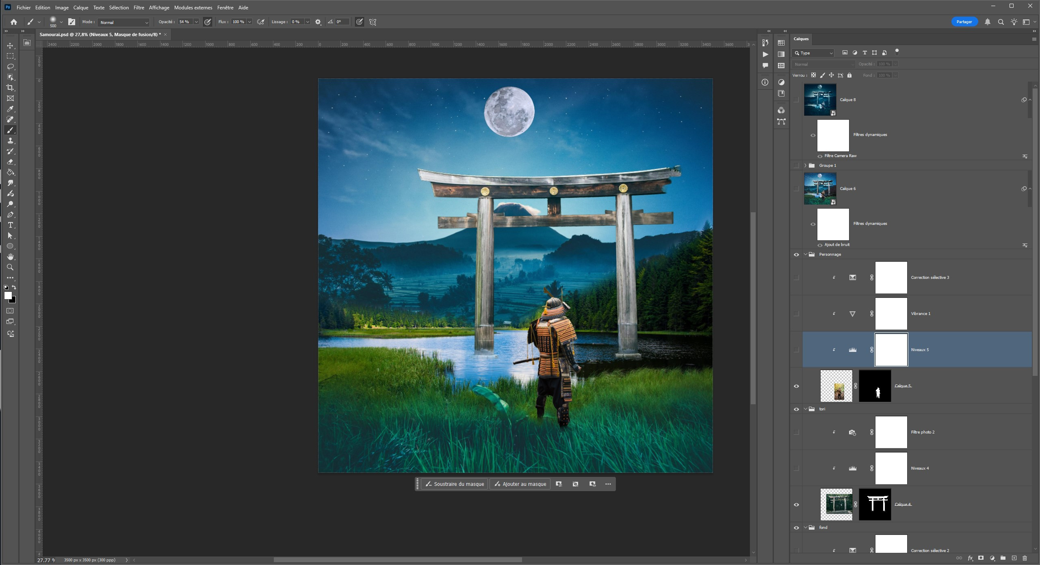Open the Calque menu
Image resolution: width=1040 pixels, height=565 pixels.
80,8
